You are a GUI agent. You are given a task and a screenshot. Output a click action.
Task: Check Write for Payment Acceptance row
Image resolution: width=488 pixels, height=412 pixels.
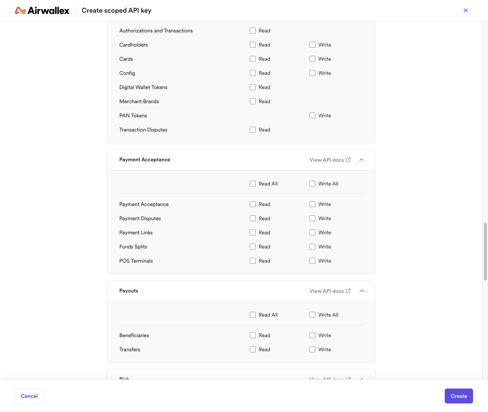pos(312,204)
